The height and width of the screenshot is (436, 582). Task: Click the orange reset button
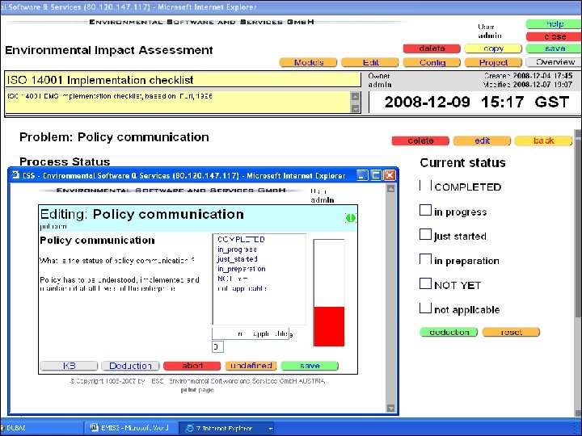(x=511, y=332)
